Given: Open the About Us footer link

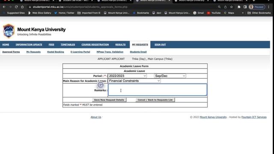Looking at the screenshot, I should [x=96, y=117].
